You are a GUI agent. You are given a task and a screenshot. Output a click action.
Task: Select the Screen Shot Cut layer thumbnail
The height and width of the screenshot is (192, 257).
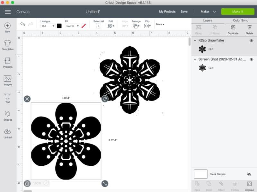[x=202, y=68]
